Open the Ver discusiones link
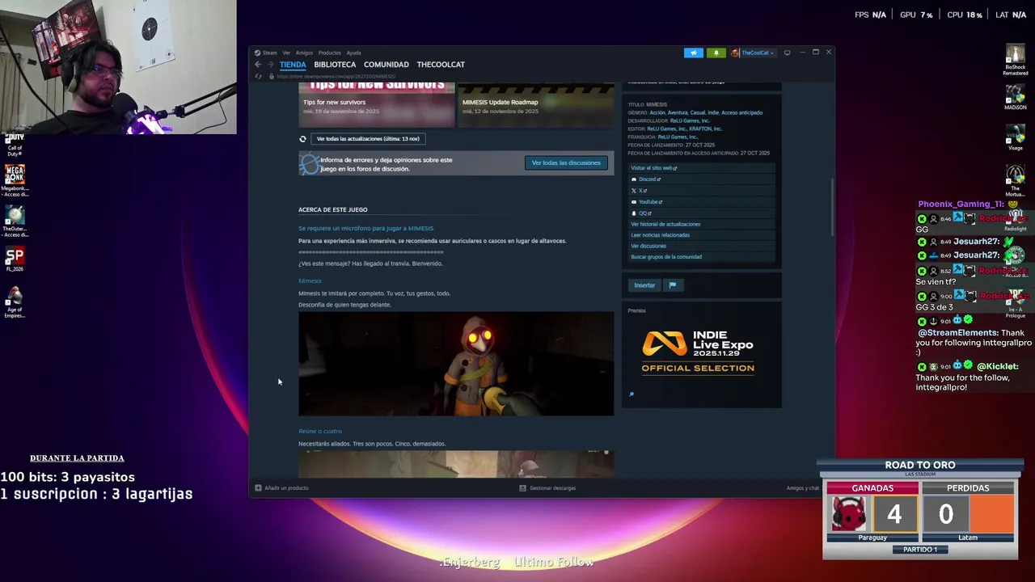Image resolution: width=1035 pixels, height=582 pixels. [x=648, y=246]
